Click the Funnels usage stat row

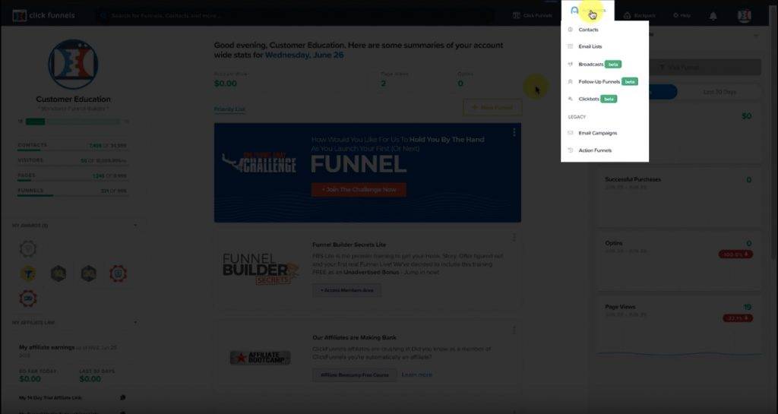point(72,191)
